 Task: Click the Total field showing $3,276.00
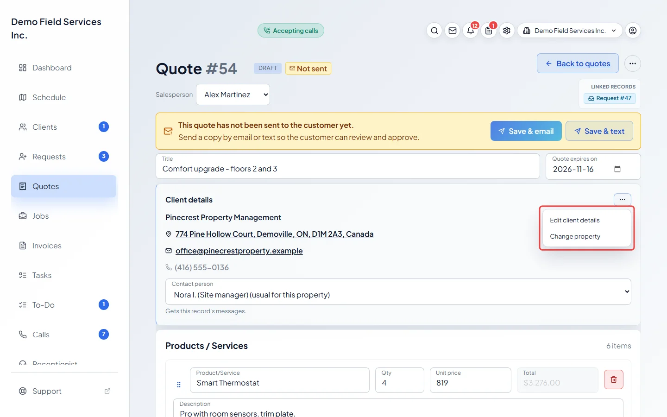tap(558, 380)
